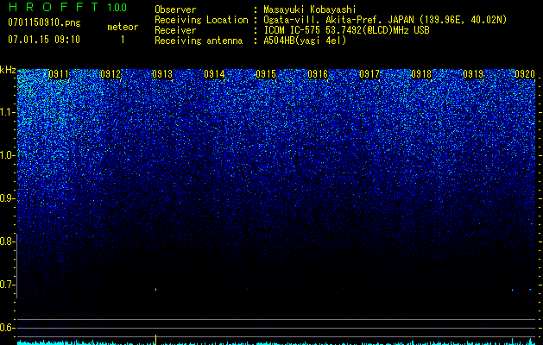543x345 pixels.
Task: Click the 0.7 kHz axis label
Action: [7, 285]
